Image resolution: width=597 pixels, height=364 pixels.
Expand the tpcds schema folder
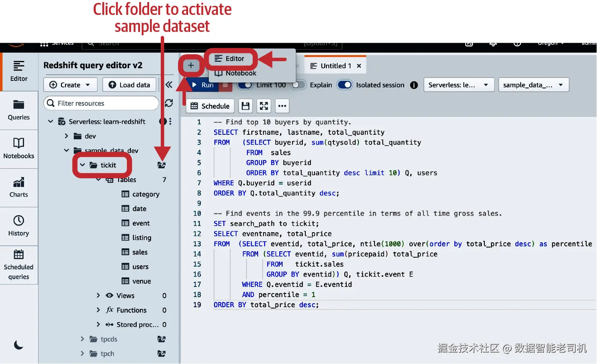[x=82, y=339]
